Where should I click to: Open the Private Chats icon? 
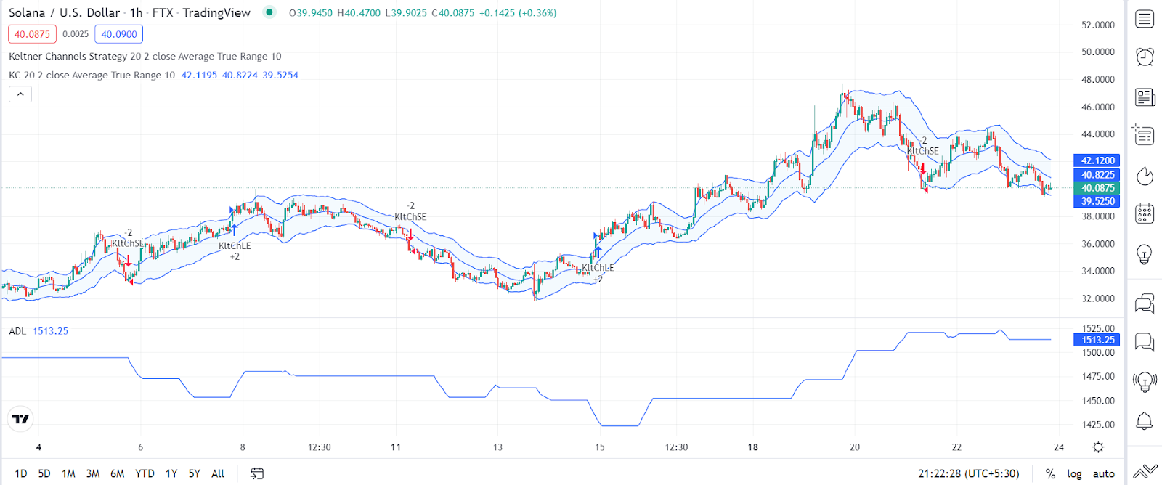click(1145, 341)
